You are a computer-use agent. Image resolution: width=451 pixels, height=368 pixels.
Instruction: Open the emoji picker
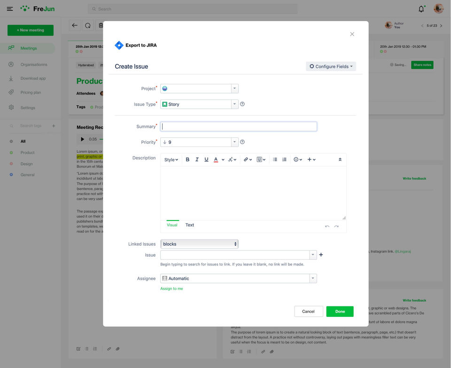pos(298,159)
